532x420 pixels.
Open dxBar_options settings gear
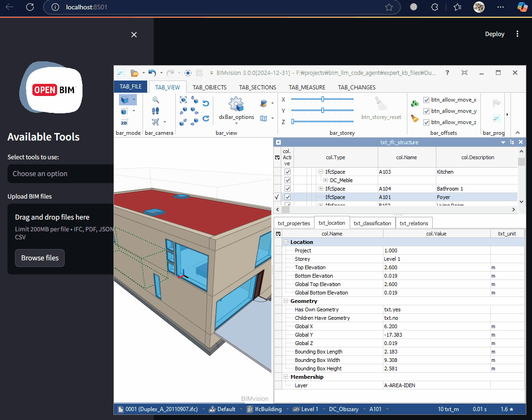pos(236,103)
